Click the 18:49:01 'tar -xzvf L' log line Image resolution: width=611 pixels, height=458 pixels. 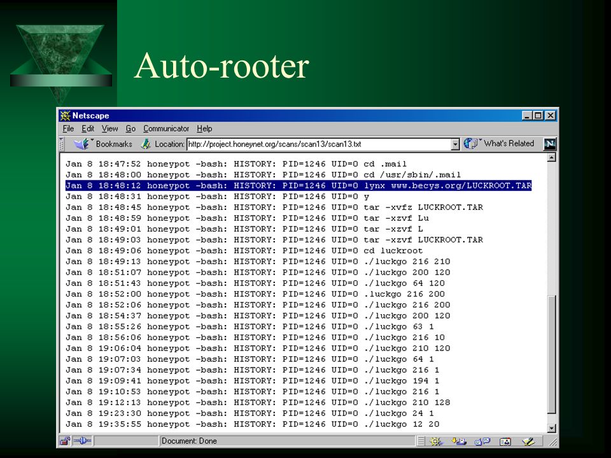pos(244,229)
